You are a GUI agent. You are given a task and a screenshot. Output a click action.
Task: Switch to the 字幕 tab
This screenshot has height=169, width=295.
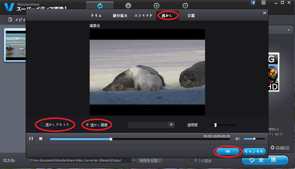click(x=191, y=16)
